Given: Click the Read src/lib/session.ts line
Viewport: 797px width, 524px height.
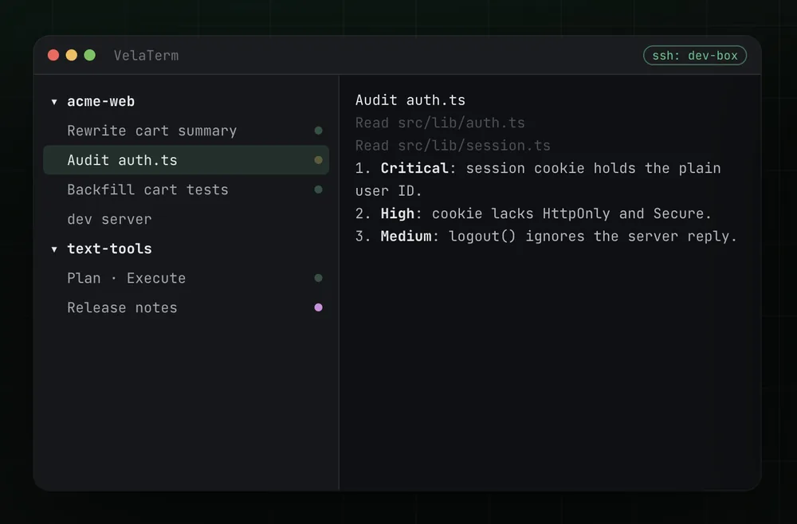Looking at the screenshot, I should (453, 146).
